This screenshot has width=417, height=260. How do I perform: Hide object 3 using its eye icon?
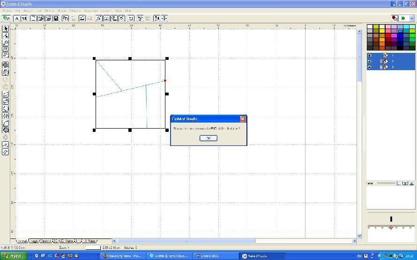point(370,67)
